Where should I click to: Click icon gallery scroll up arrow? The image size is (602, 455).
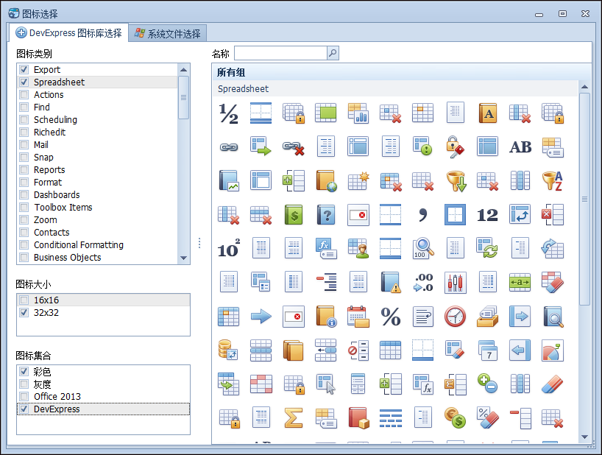(584, 87)
